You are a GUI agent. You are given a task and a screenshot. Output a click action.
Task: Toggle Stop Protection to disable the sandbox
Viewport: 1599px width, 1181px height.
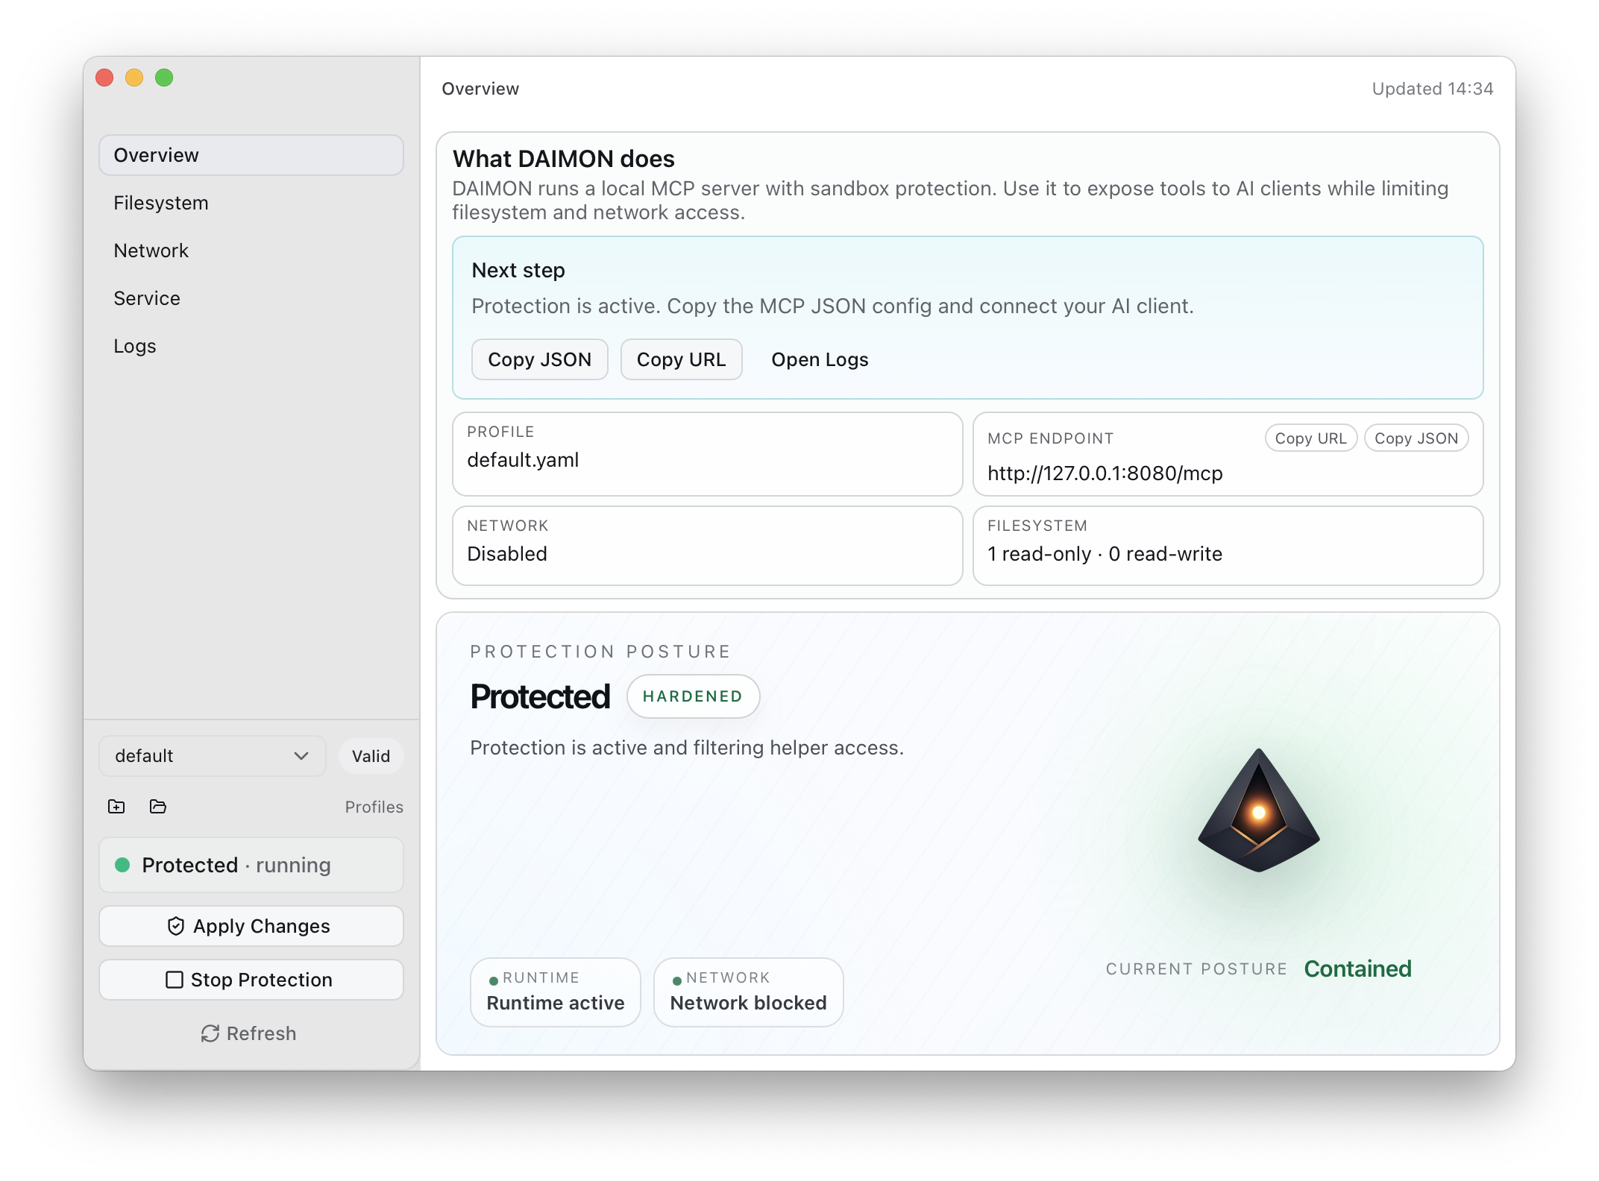251,980
